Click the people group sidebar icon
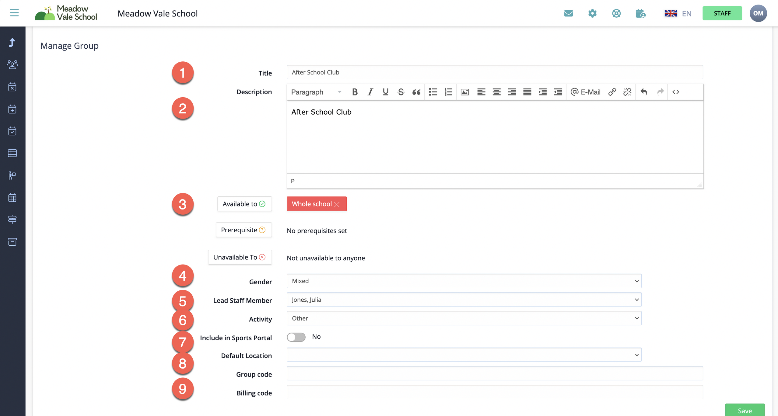Viewport: 778px width, 416px height. click(x=12, y=64)
